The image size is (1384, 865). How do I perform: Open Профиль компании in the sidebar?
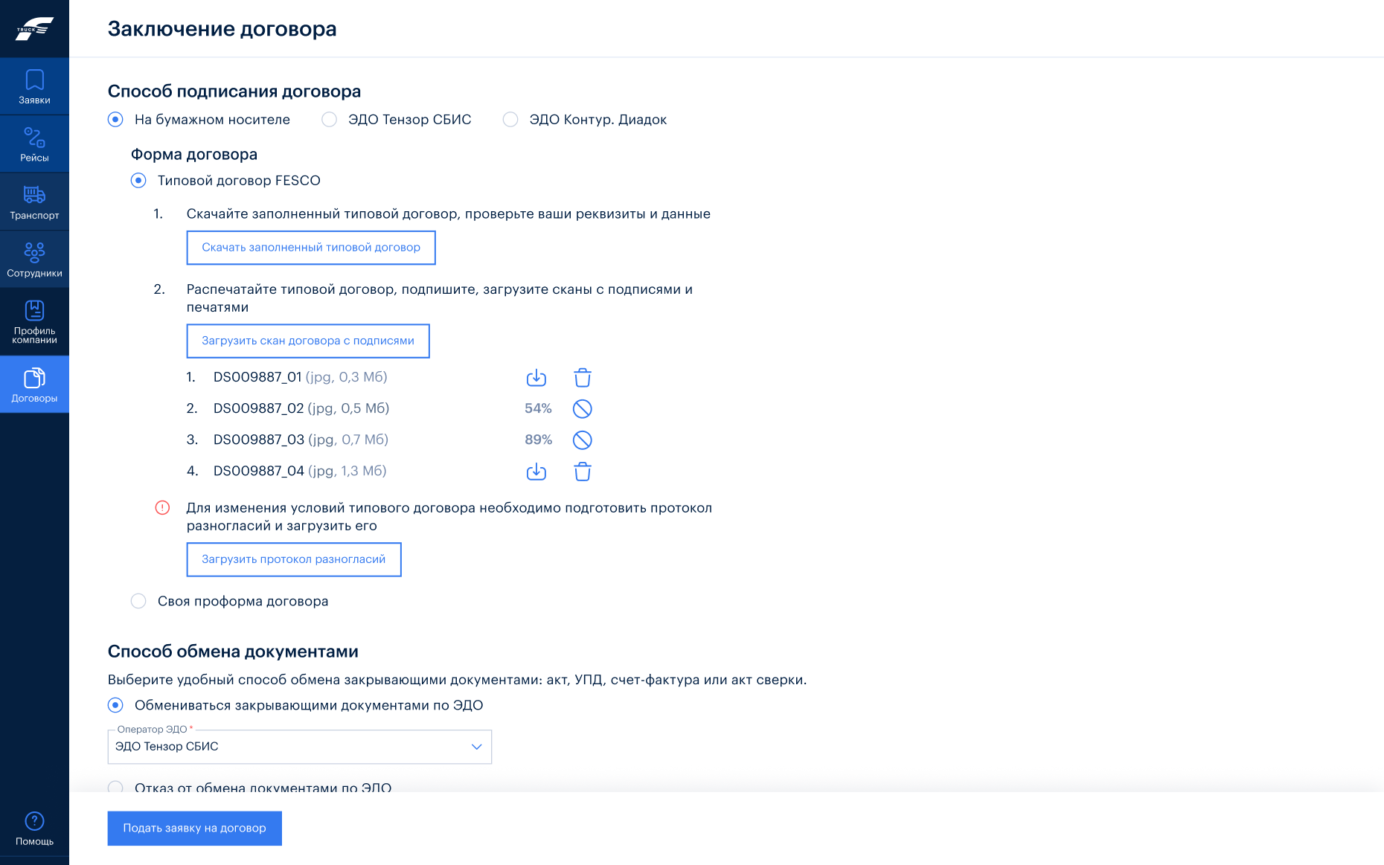34,322
